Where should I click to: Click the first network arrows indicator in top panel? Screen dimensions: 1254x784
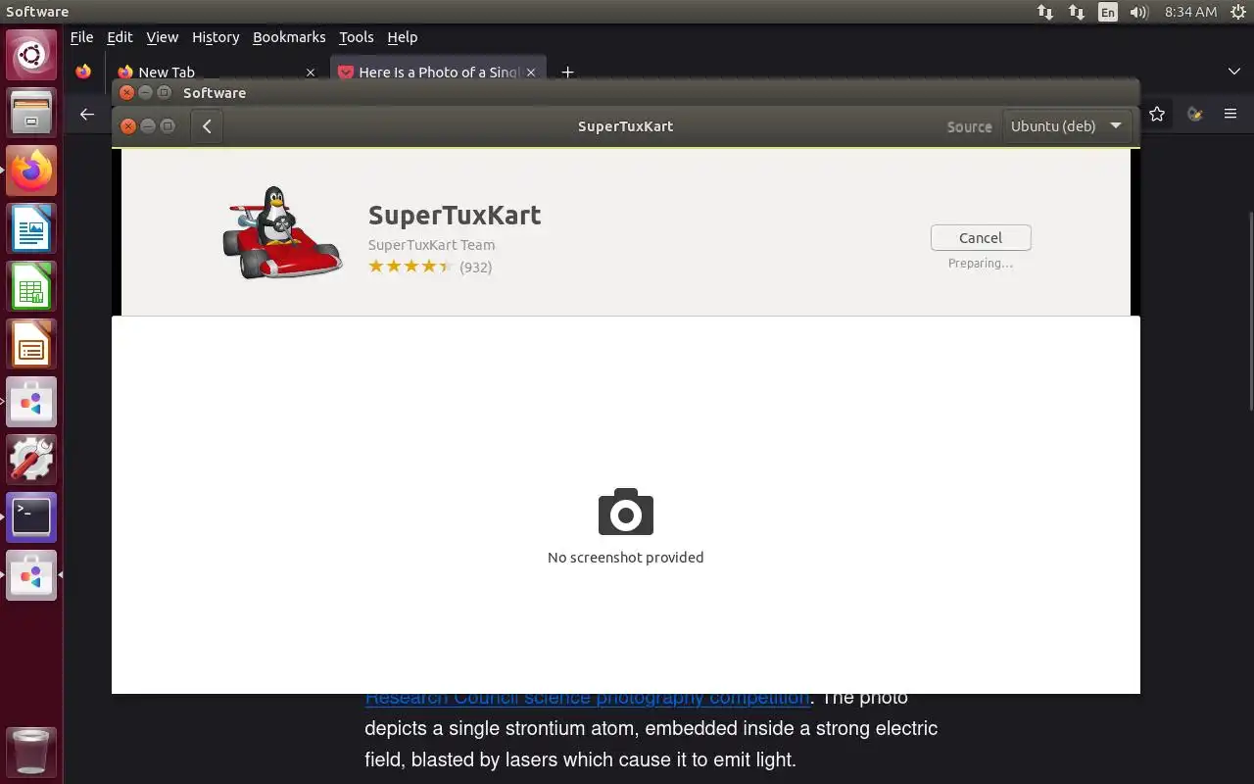click(x=1045, y=12)
